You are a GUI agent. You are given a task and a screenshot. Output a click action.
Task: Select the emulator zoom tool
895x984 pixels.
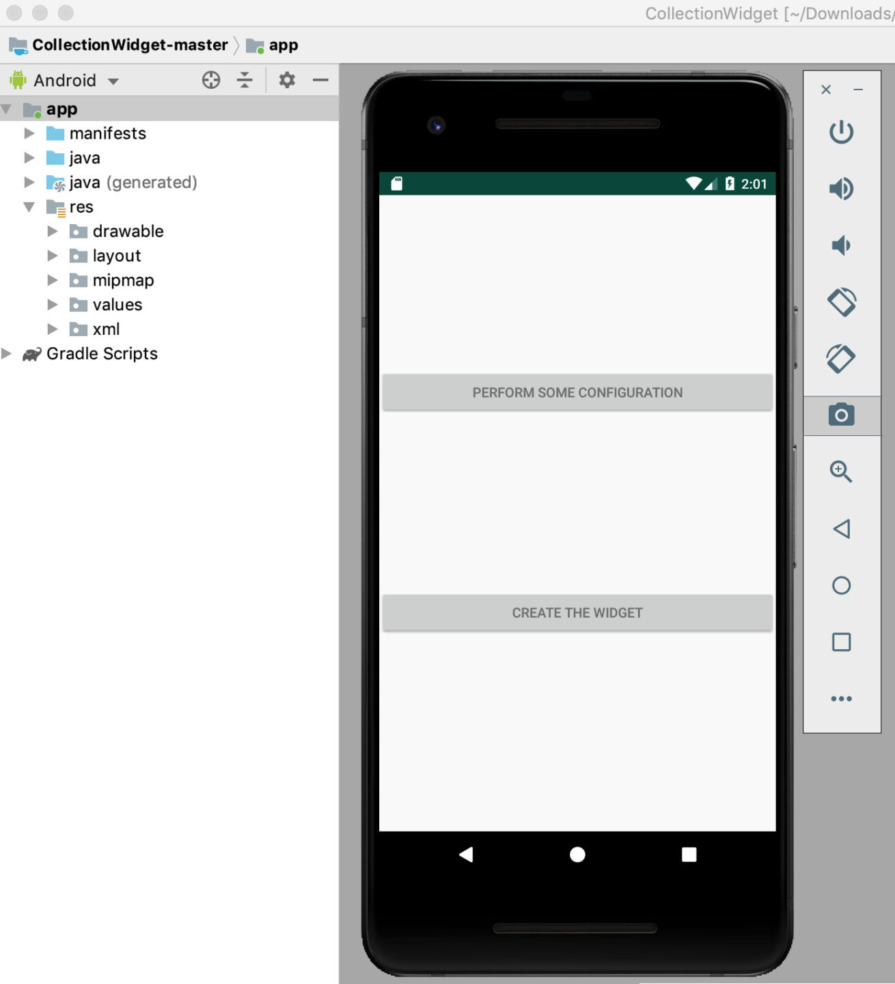(841, 472)
